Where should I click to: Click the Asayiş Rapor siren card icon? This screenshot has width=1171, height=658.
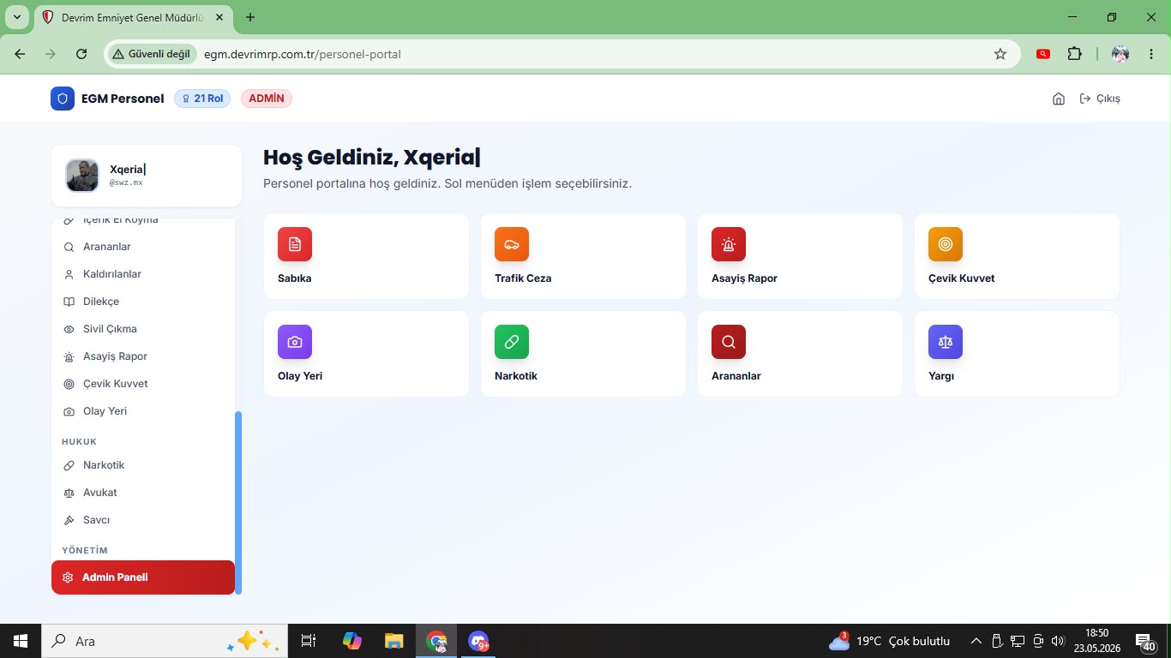tap(729, 244)
